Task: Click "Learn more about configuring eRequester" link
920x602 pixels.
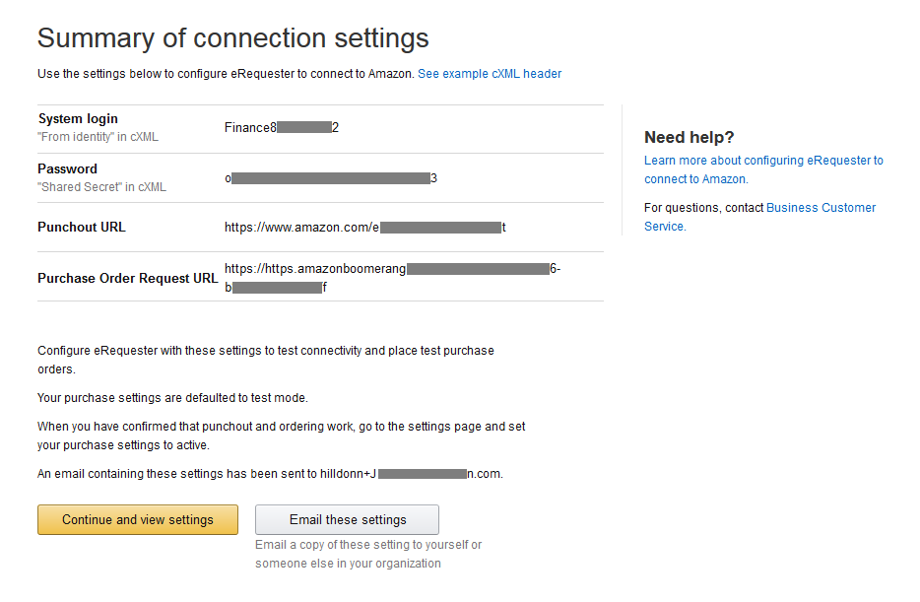Action: pyautogui.click(x=763, y=161)
